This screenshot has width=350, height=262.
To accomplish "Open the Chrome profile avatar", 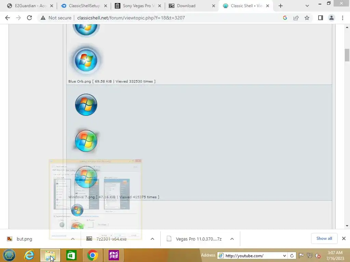I will pos(332,18).
